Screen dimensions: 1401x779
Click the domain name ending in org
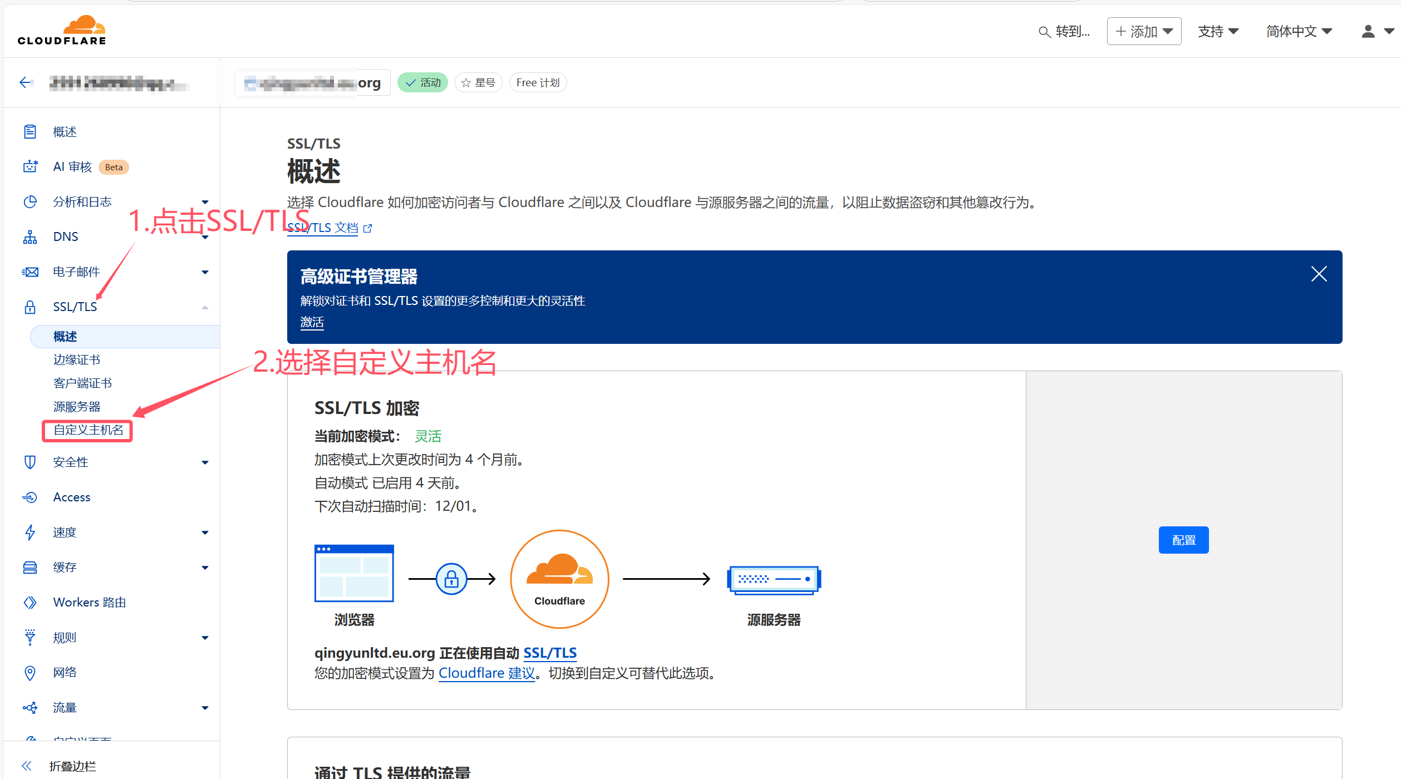pos(312,83)
